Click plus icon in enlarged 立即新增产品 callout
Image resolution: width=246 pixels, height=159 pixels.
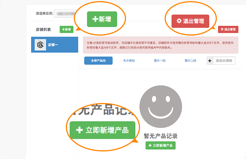click(79, 130)
